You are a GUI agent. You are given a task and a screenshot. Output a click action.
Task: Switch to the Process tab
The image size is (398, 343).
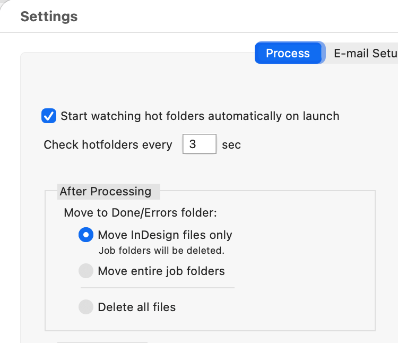[289, 53]
